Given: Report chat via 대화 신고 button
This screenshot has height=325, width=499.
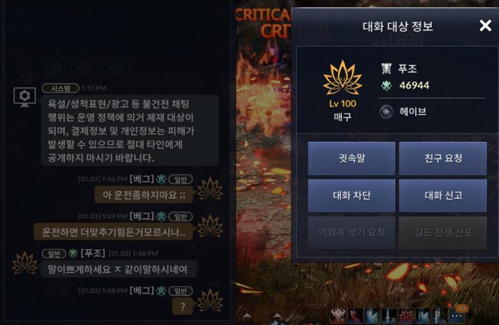Looking at the screenshot, I should [x=443, y=195].
